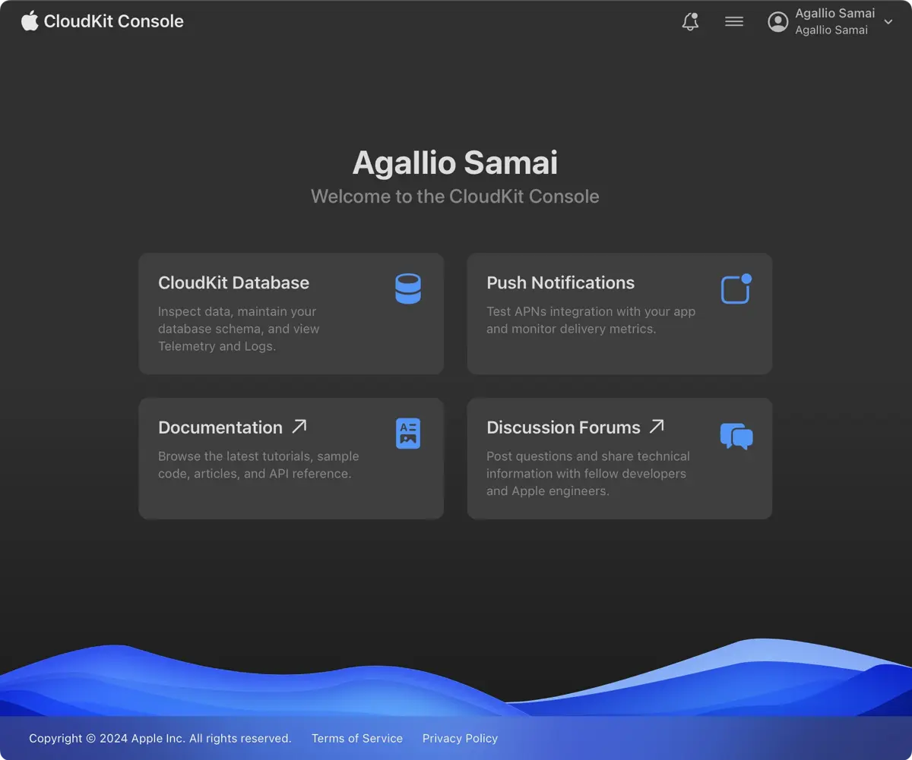Click the Discussion Forums chat bubbles icon

(736, 436)
